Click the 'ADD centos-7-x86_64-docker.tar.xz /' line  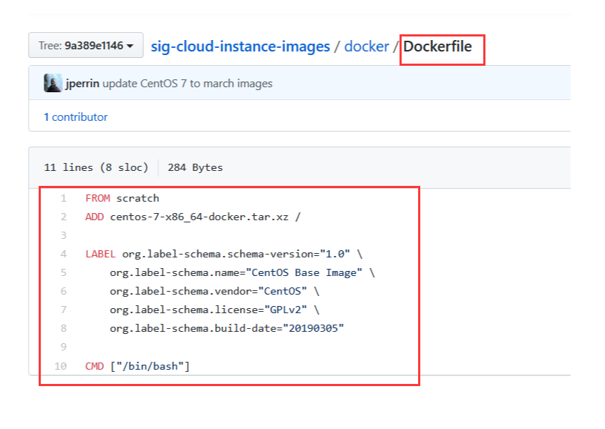point(193,217)
